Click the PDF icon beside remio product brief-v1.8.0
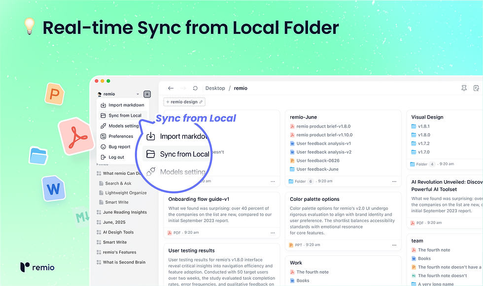The height and width of the screenshot is (286, 483). coord(292,127)
